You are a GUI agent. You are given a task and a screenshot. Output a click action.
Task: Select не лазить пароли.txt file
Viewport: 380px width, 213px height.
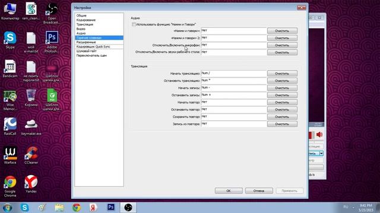tap(31, 71)
